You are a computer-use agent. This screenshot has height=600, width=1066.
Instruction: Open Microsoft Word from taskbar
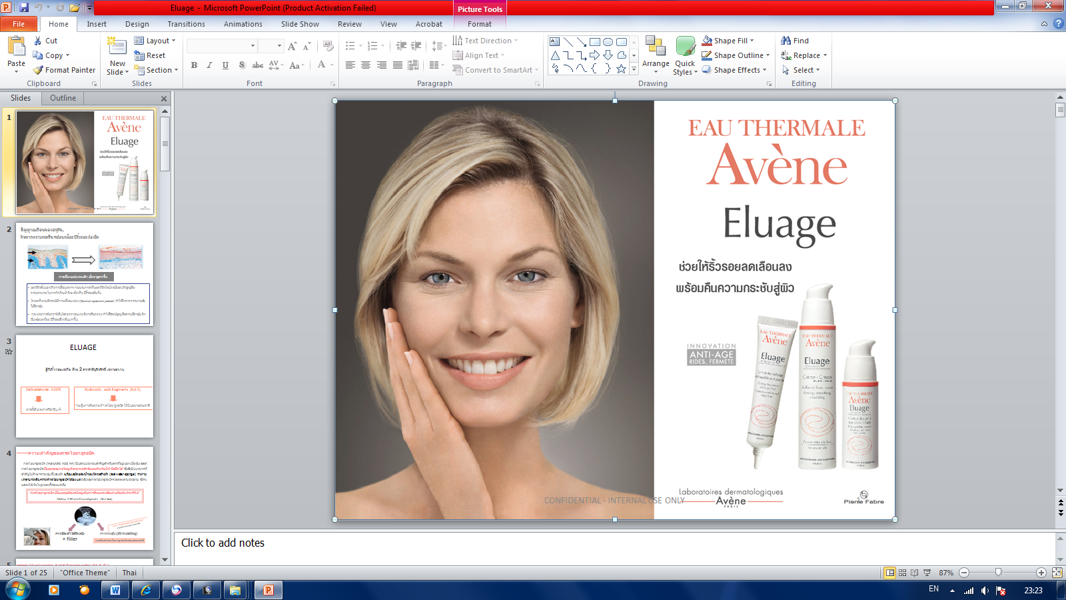click(x=115, y=590)
